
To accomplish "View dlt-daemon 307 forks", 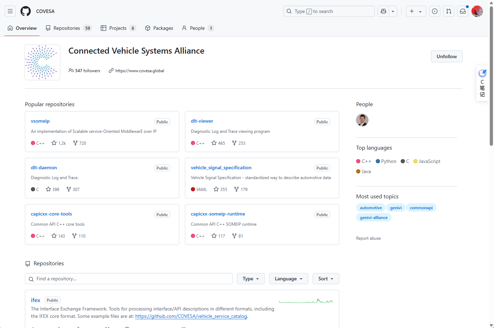I will (73, 189).
